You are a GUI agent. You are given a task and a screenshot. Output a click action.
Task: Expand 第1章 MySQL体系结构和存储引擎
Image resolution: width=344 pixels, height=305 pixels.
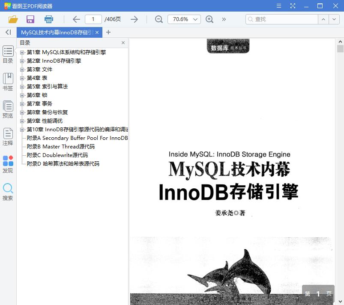click(x=22, y=52)
